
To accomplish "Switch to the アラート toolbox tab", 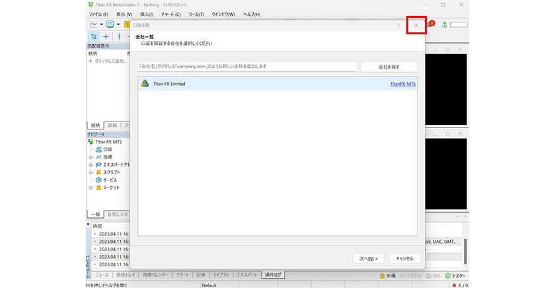I will click(182, 275).
